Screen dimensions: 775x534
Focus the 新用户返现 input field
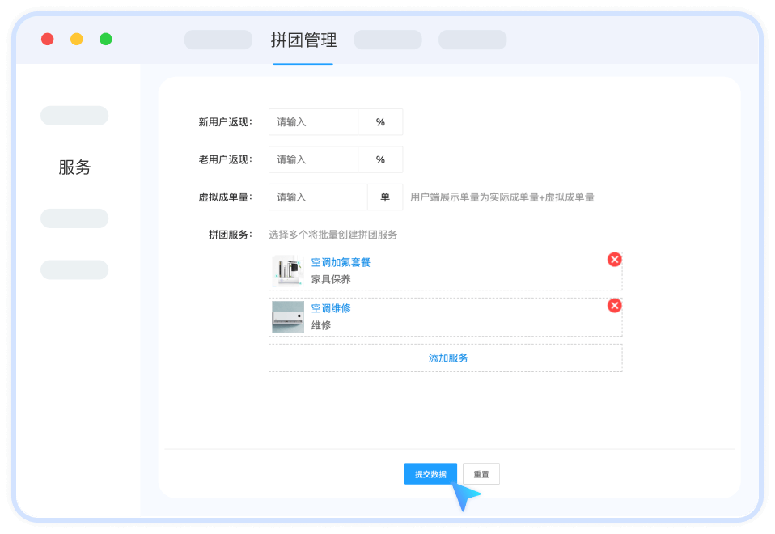(x=314, y=122)
